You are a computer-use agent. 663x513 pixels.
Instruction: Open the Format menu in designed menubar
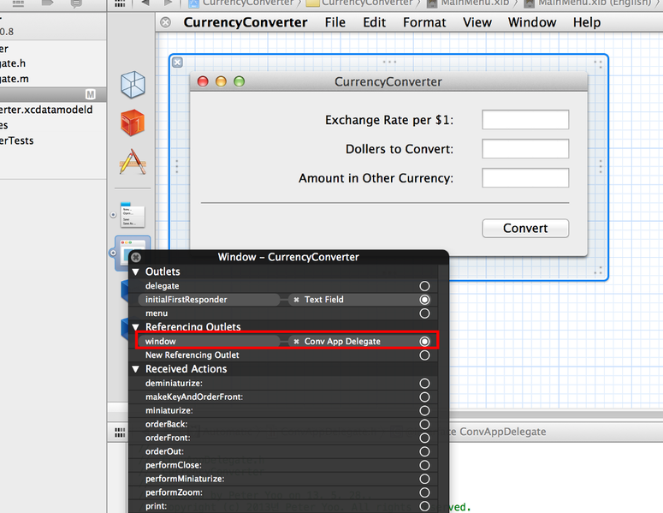coord(424,22)
